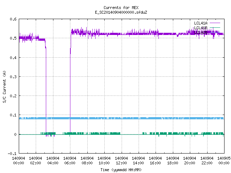Screen dimensions: 231x173
Task: Click the chart title "Currents for MEX"
Action: pyautogui.click(x=121, y=8)
